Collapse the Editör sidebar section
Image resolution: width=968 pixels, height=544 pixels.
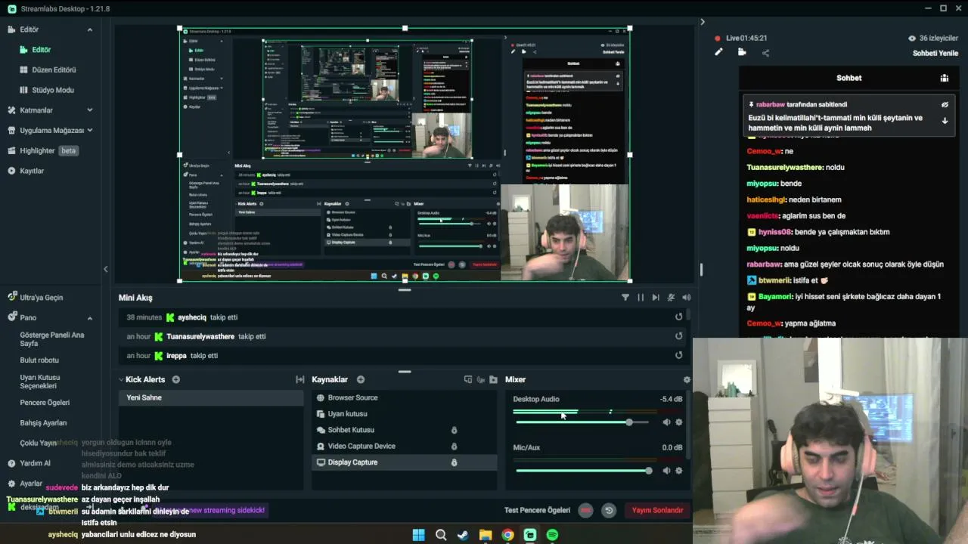pyautogui.click(x=89, y=29)
